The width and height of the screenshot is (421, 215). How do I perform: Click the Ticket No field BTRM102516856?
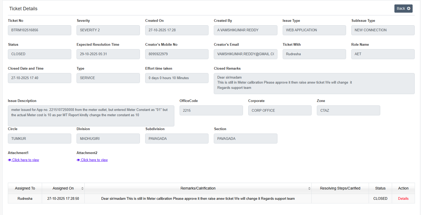point(39,30)
